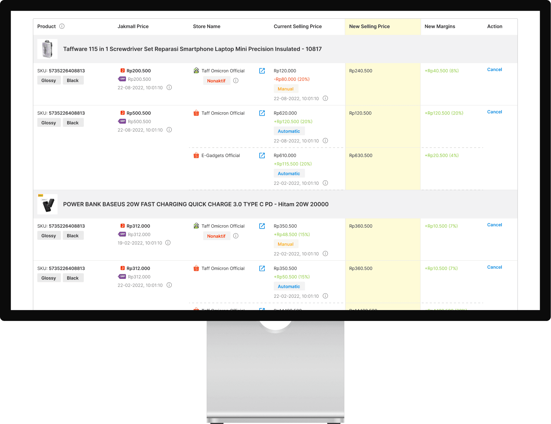Screen dimensions: 551x424
Task: Click the Taffware 115 in 1 Screwdriver Set title
Action: pos(192,49)
